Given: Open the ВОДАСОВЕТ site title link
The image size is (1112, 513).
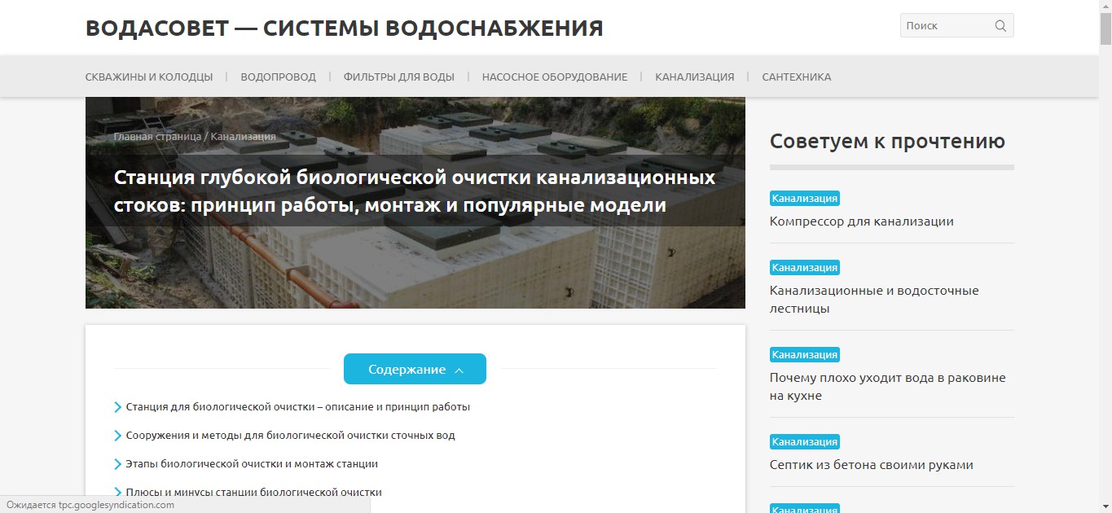Looking at the screenshot, I should coord(344,28).
